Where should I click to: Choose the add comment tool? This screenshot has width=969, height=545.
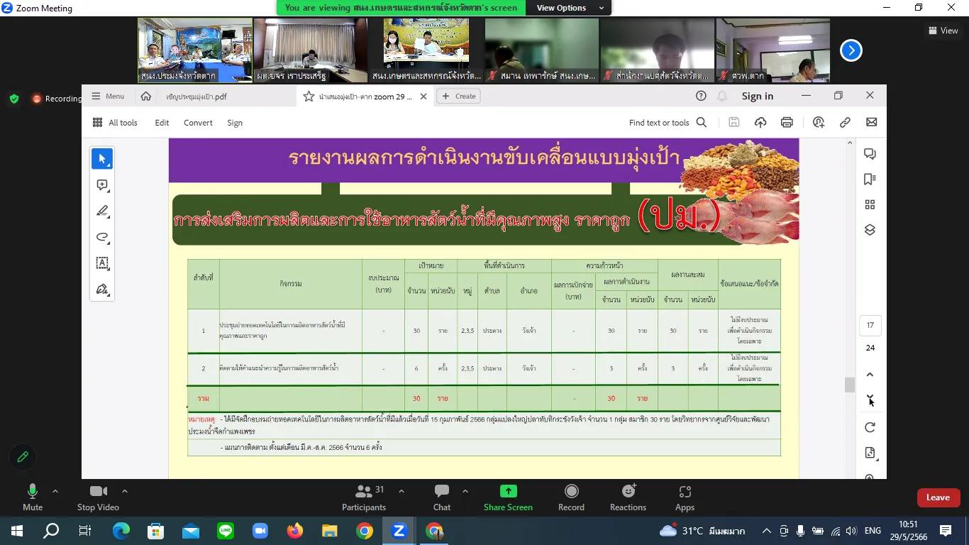(102, 185)
